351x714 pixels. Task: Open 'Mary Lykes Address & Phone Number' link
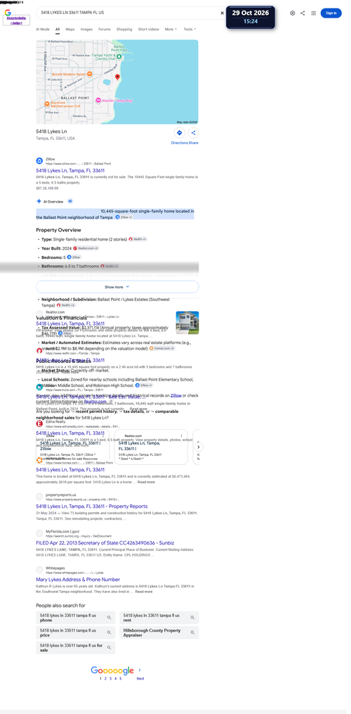click(x=78, y=579)
